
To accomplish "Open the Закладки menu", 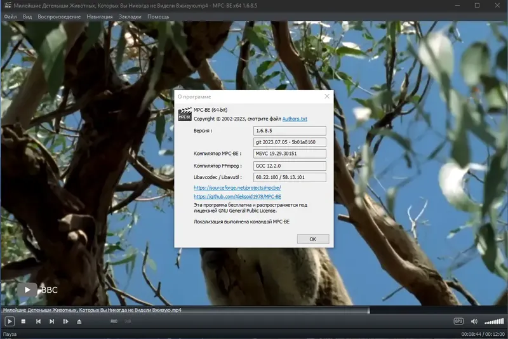I will [130, 17].
